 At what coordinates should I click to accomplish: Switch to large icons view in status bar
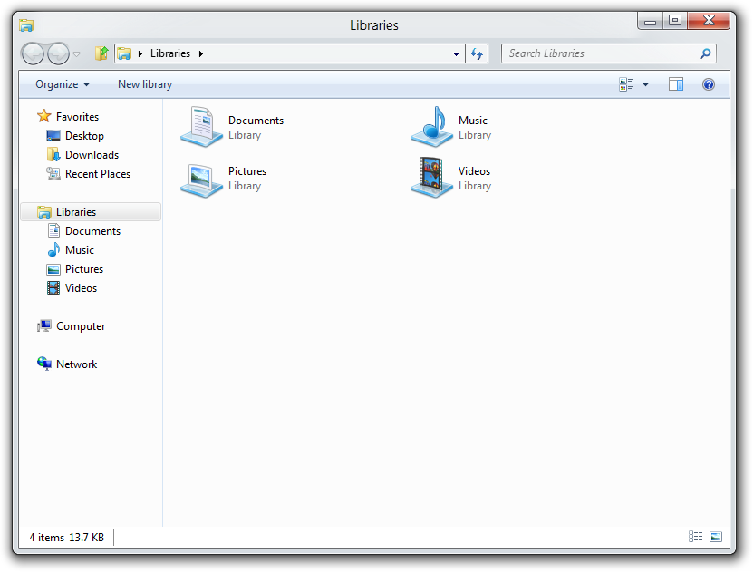[x=716, y=537]
